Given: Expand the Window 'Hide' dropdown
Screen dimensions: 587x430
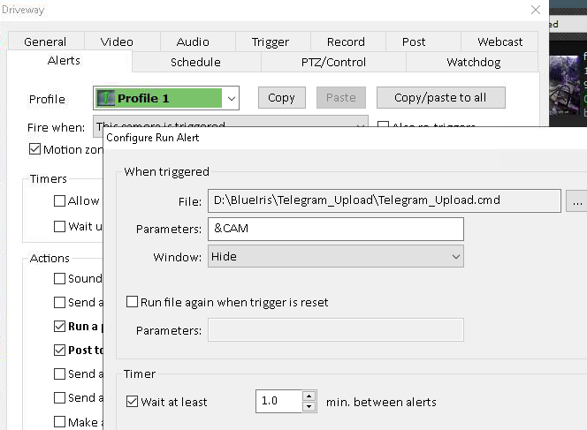Looking at the screenshot, I should coord(455,257).
